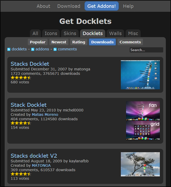Visit creator MATONGA's link

click(x=41, y=165)
